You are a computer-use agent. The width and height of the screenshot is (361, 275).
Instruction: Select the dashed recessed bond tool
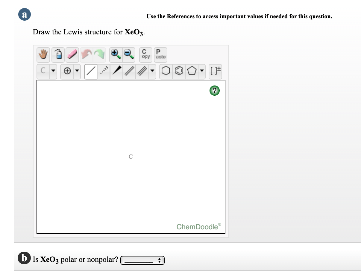click(x=104, y=72)
